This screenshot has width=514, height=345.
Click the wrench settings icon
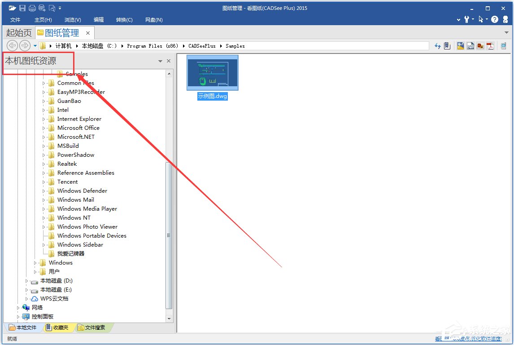pyautogui.click(x=467, y=19)
